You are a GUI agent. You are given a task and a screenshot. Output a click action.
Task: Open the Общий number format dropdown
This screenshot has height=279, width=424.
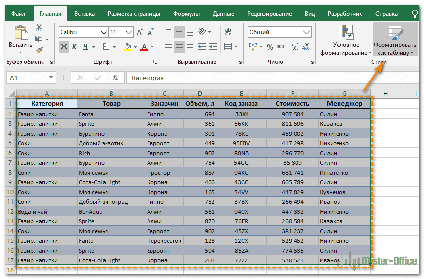(x=306, y=32)
